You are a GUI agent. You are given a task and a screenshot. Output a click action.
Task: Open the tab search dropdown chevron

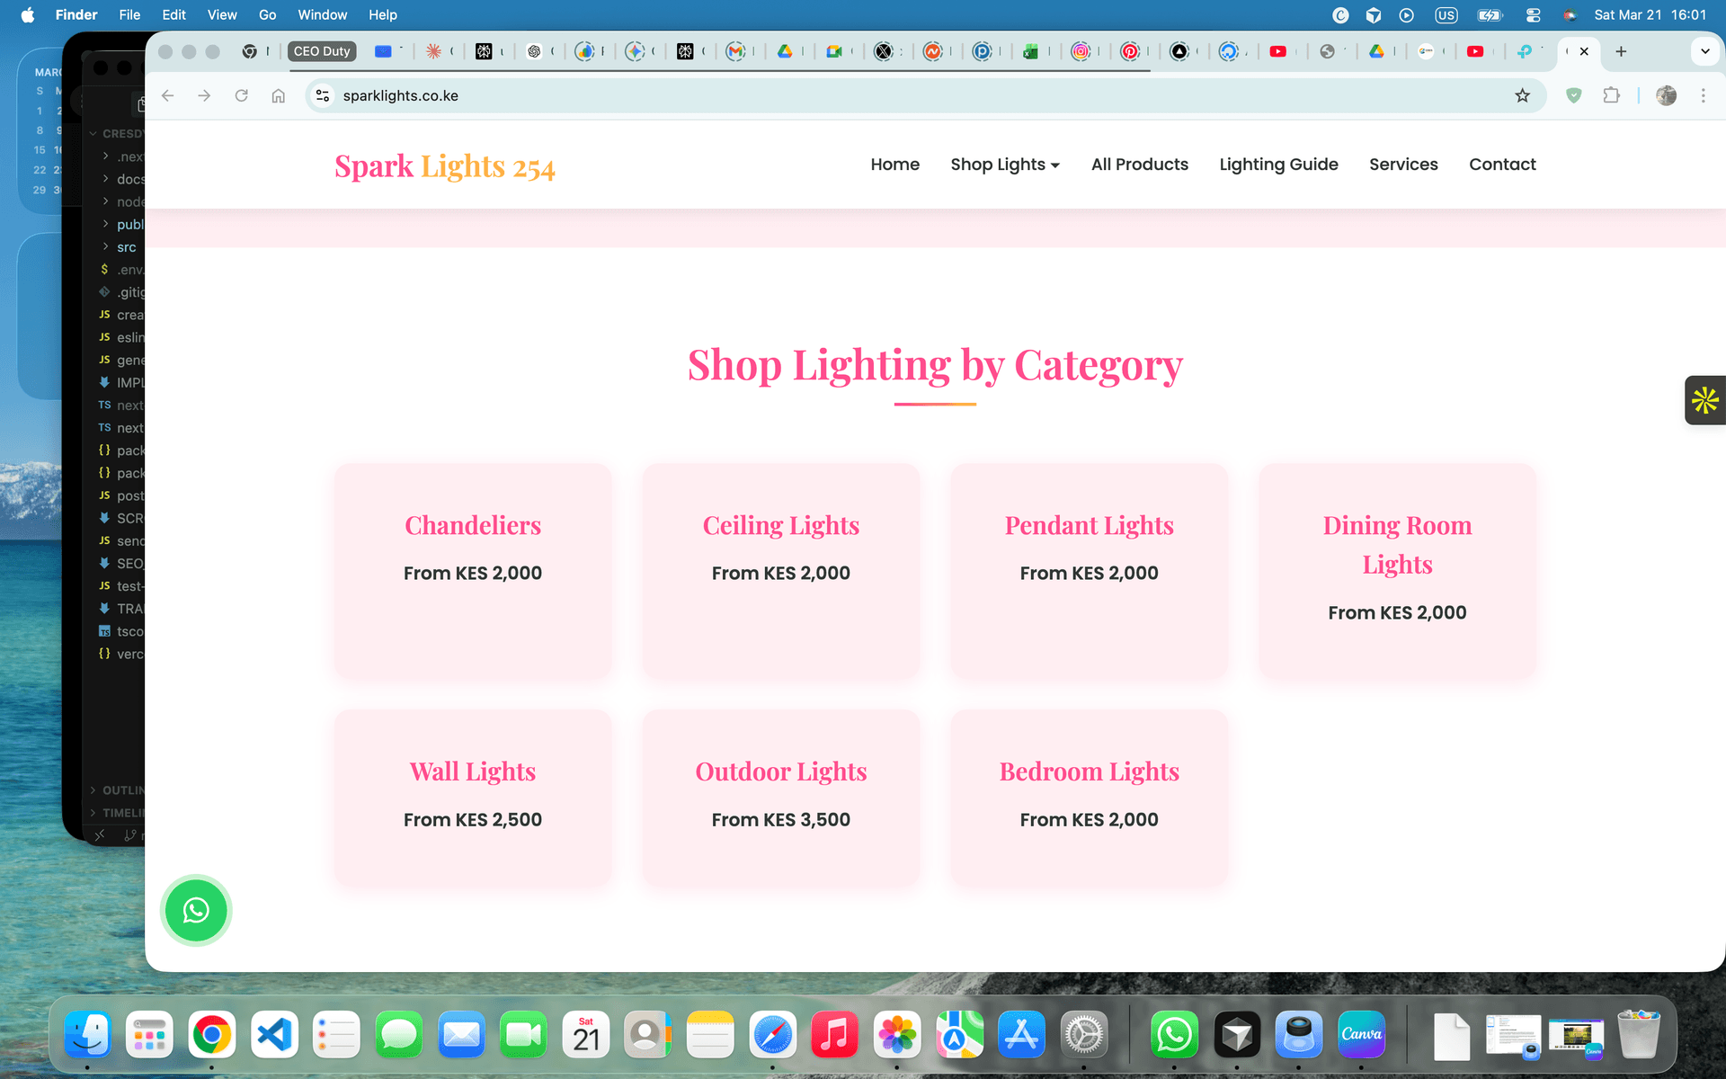click(1705, 51)
